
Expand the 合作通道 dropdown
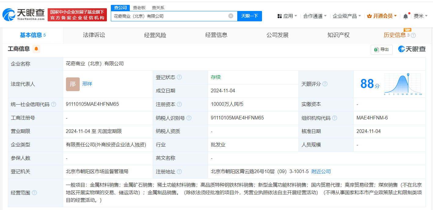pyautogui.click(x=315, y=16)
